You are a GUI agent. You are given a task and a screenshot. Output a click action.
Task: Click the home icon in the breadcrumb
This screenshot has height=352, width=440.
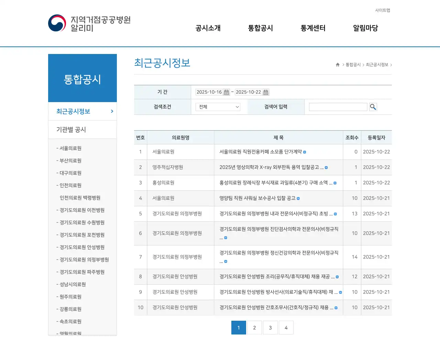337,65
